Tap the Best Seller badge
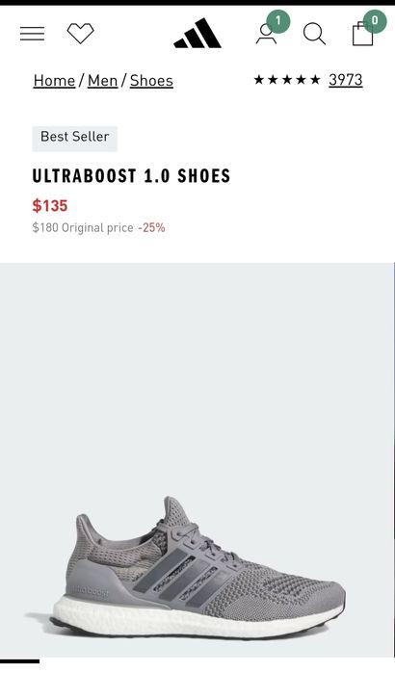Screen dimensions: 395x673 75,139
